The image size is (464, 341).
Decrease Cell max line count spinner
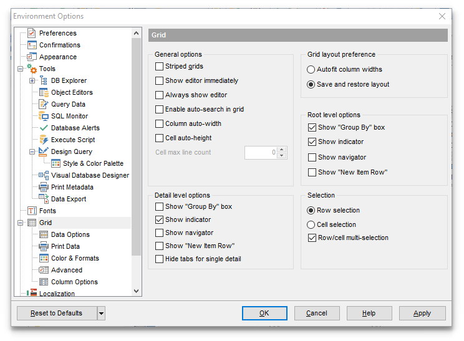pos(282,156)
